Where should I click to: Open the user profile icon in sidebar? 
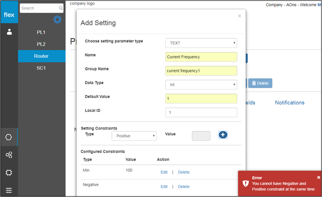coord(9,32)
